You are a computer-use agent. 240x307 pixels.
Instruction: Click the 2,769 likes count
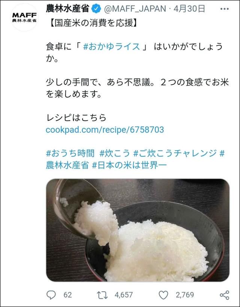click(185, 295)
